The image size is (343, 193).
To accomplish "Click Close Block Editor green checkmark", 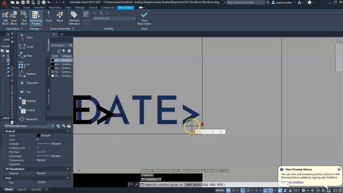I will [144, 18].
